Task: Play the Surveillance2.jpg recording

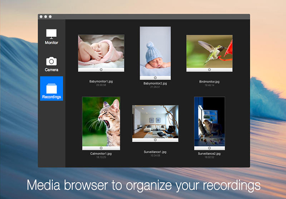Action: click(x=209, y=148)
